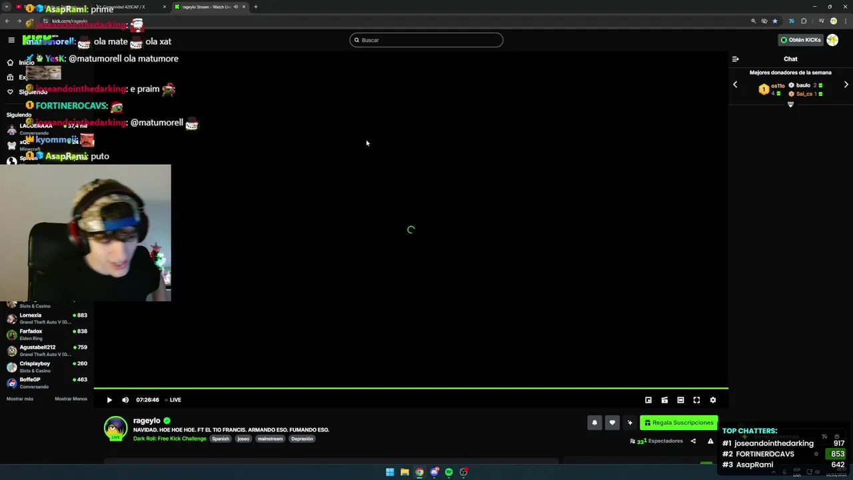The height and width of the screenshot is (480, 853).
Task: Select the joseo tag
Action: point(243,439)
